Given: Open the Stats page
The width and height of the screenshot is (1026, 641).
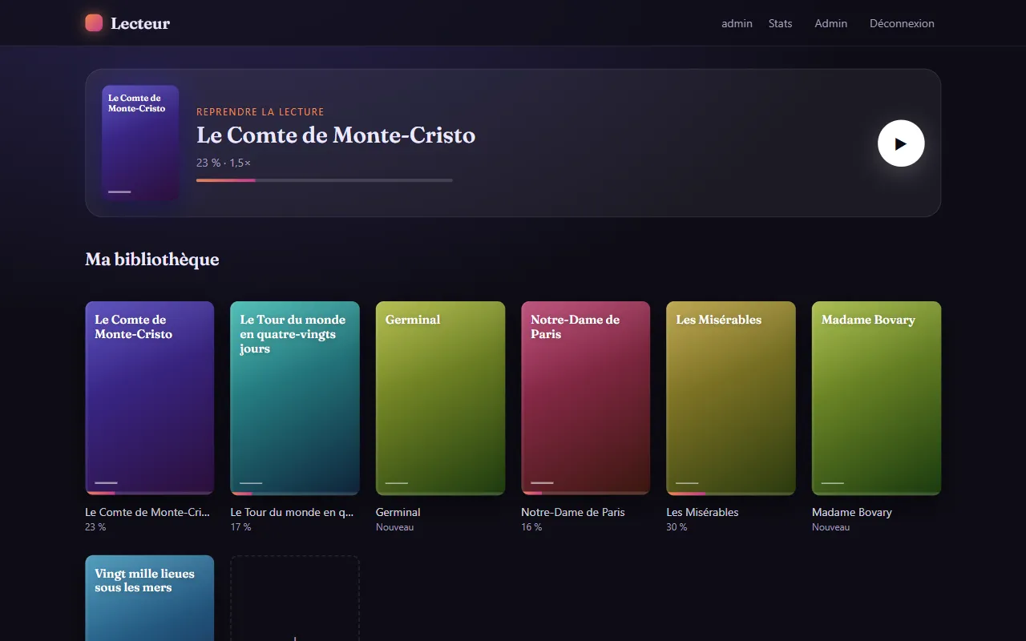Looking at the screenshot, I should click(780, 23).
